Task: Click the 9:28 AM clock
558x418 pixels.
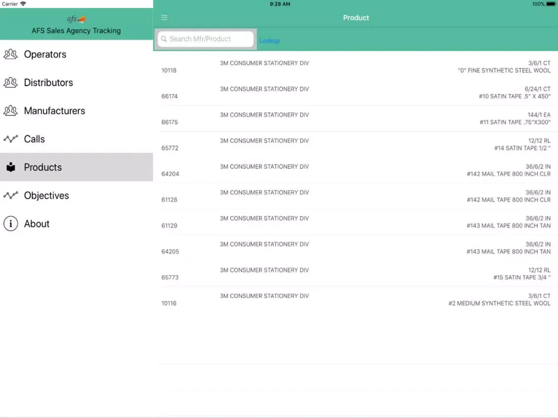Action: click(279, 4)
